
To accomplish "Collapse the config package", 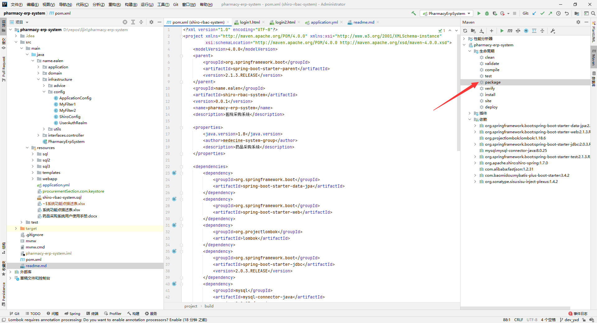I will click(x=44, y=92).
